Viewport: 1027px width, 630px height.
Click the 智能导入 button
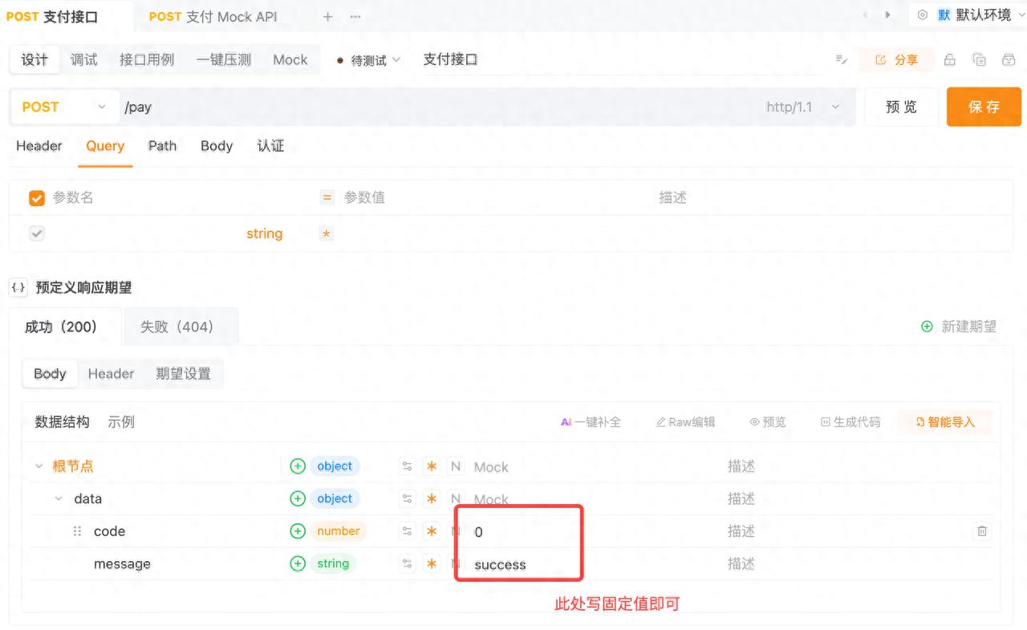point(945,422)
